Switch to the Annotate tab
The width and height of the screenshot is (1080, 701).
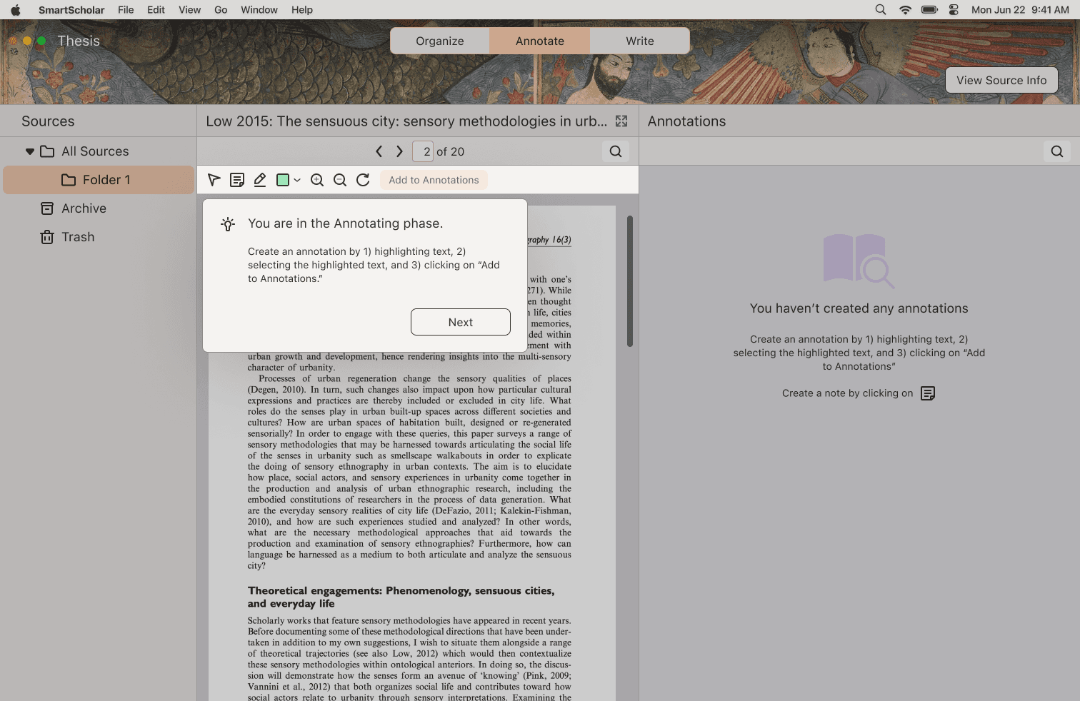pyautogui.click(x=540, y=41)
